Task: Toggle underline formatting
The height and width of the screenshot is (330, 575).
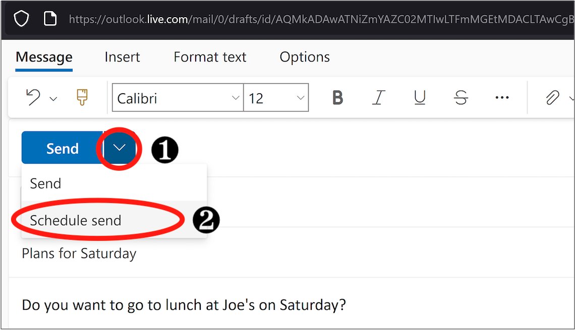Action: pyautogui.click(x=420, y=98)
